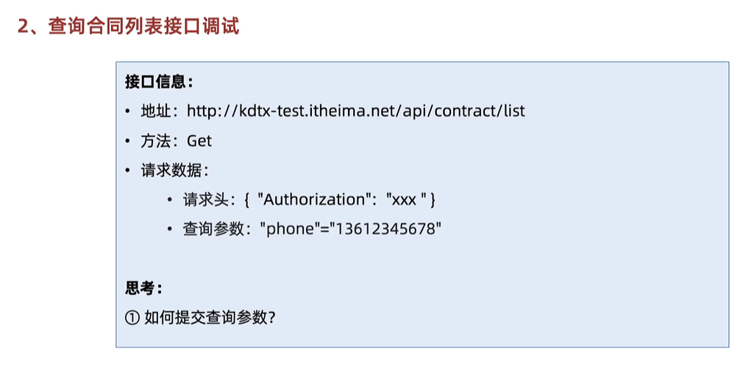The width and height of the screenshot is (754, 370).
Task: Click the slide title 查询合同列表接口调试
Action: [x=143, y=26]
